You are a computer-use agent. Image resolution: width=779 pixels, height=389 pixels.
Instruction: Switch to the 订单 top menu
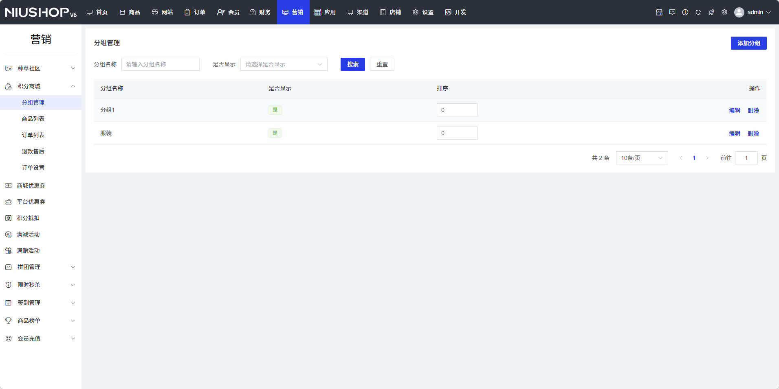click(195, 12)
